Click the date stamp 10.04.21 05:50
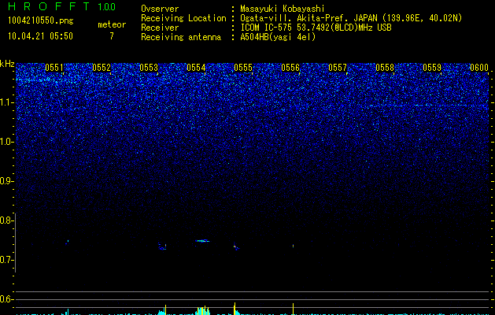This screenshot has height=315, width=495. coord(40,36)
